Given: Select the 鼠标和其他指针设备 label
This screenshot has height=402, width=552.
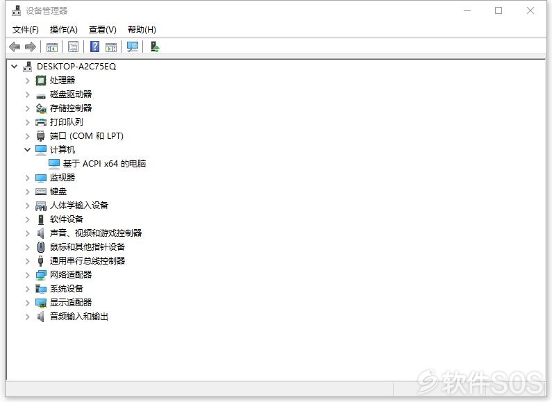Looking at the screenshot, I should point(87,247).
